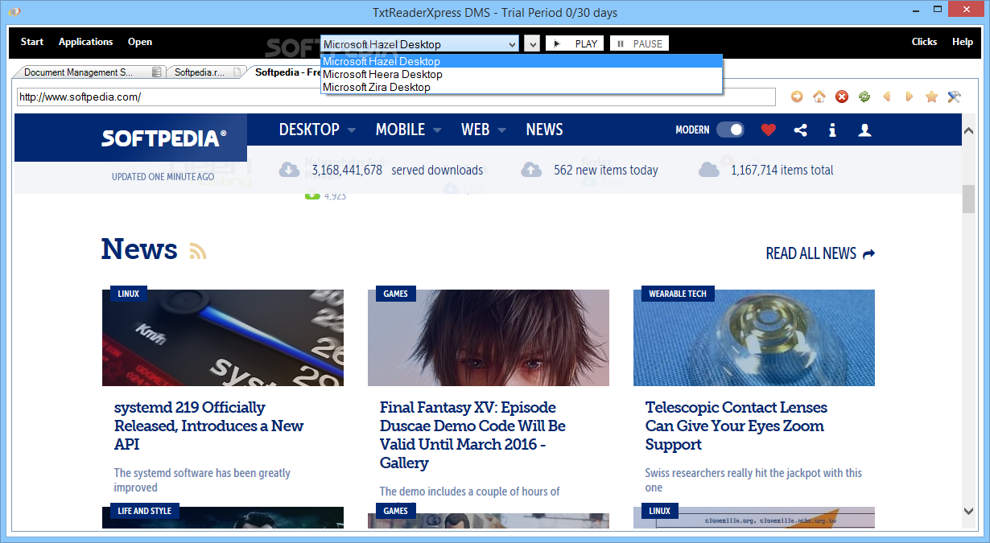
Task: Click the LINUX tag on systemd thumbnail
Action: 128,294
